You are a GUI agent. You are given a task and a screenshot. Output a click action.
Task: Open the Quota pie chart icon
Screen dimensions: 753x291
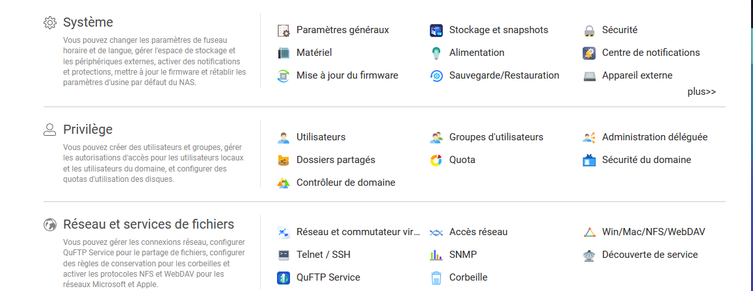[x=436, y=160]
